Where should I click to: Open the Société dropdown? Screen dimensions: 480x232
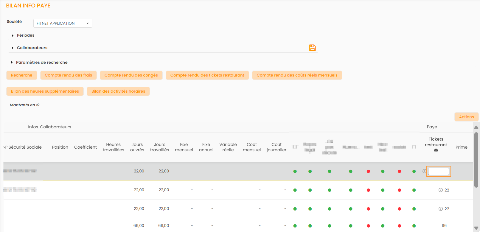(x=63, y=23)
